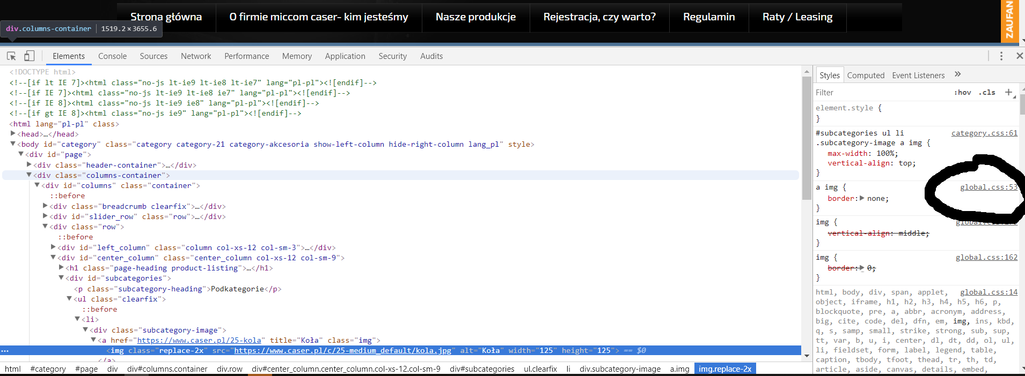Select div#subcategories in the breadcrumb bar
The height and width of the screenshot is (376, 1025).
pos(482,369)
